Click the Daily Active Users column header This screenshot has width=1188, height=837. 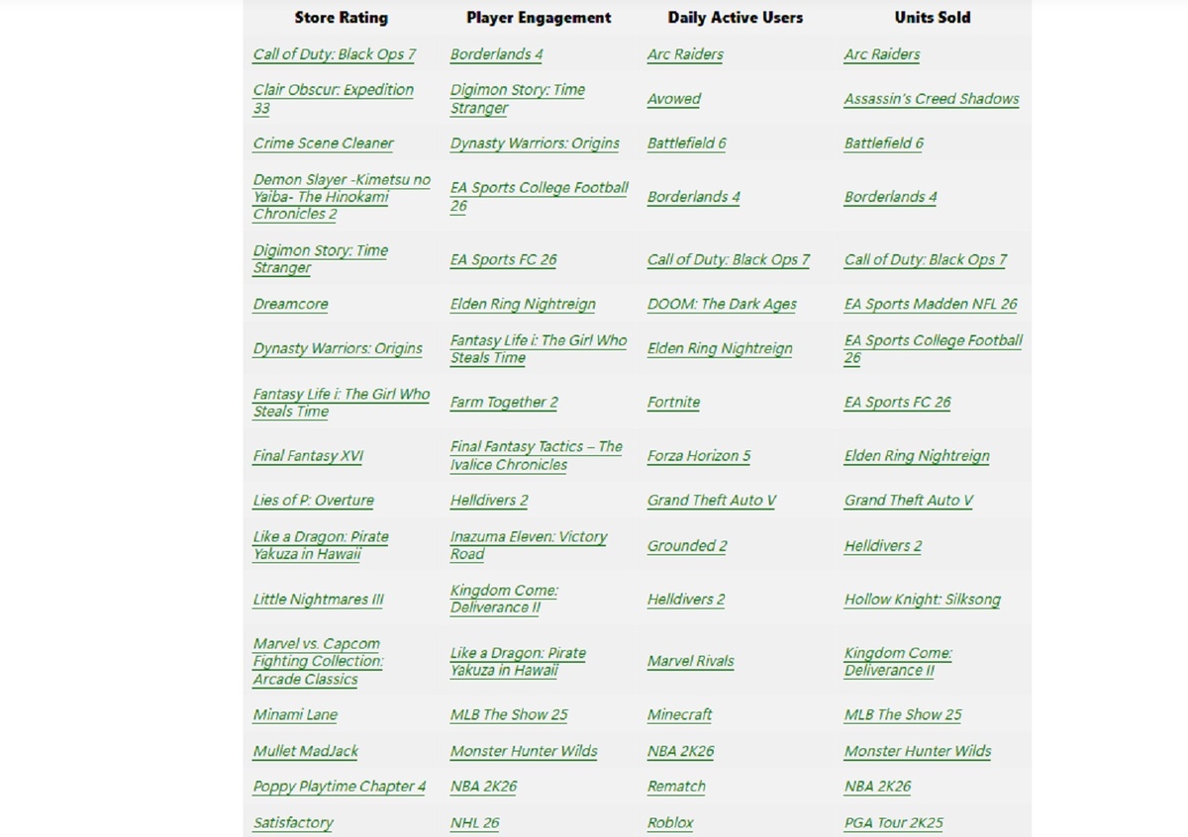click(736, 18)
